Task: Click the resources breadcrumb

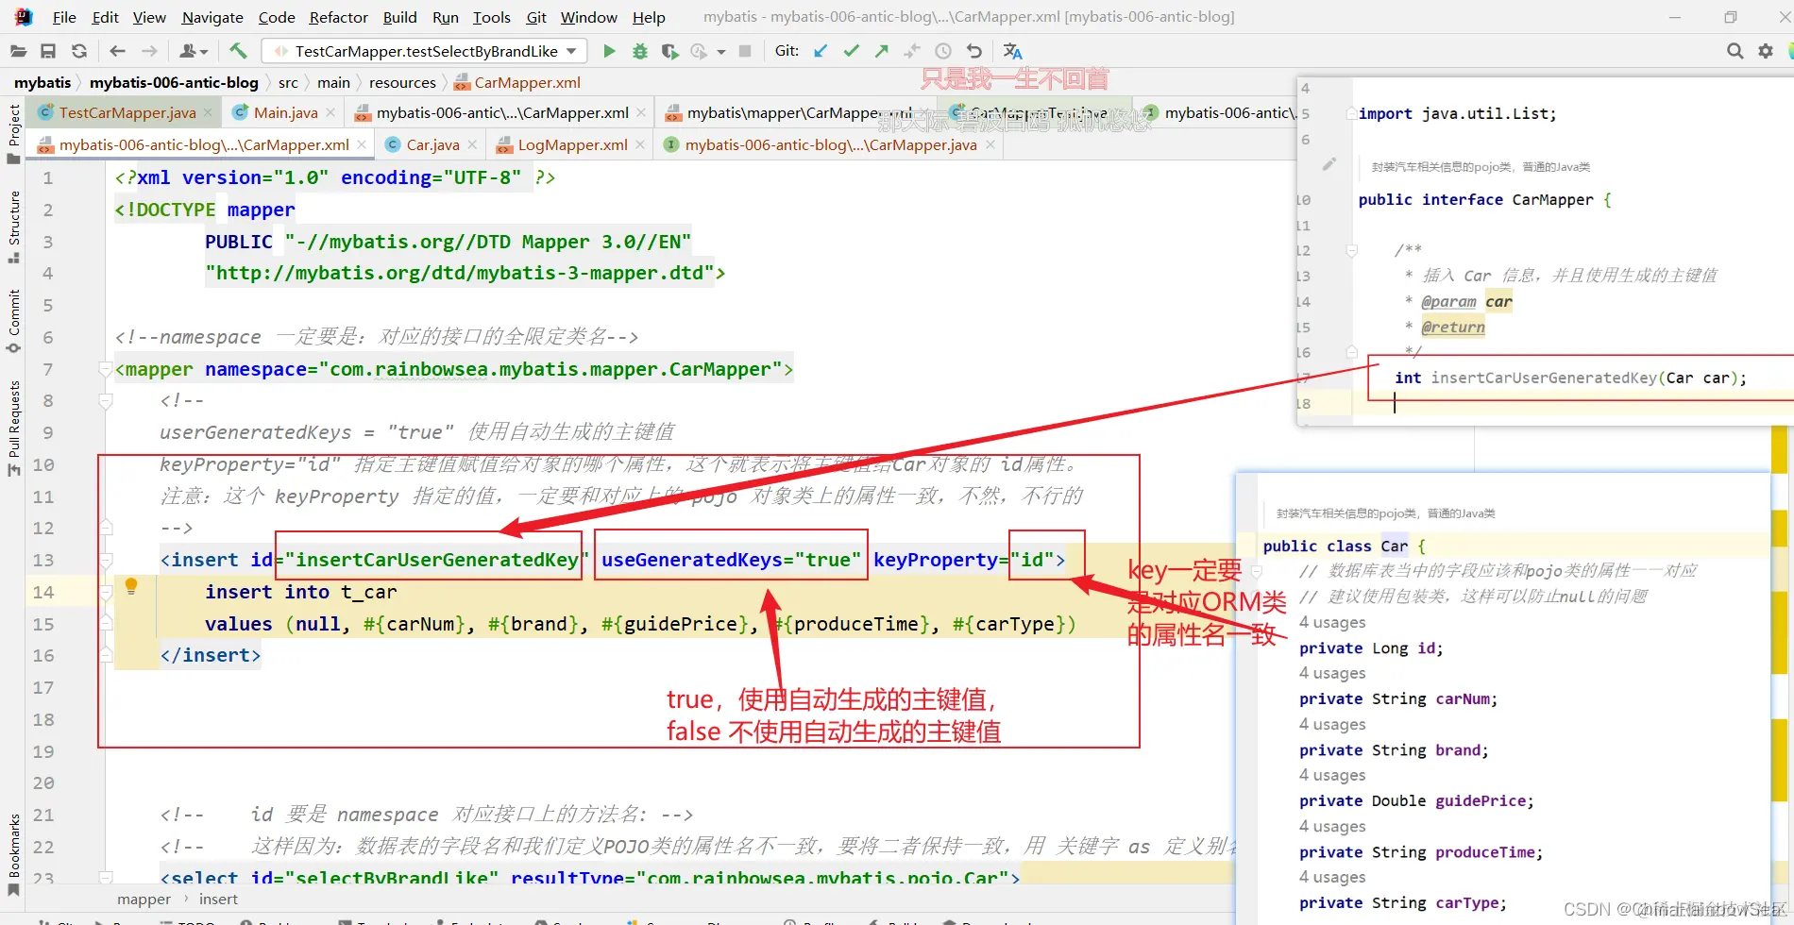Action: pos(402,83)
